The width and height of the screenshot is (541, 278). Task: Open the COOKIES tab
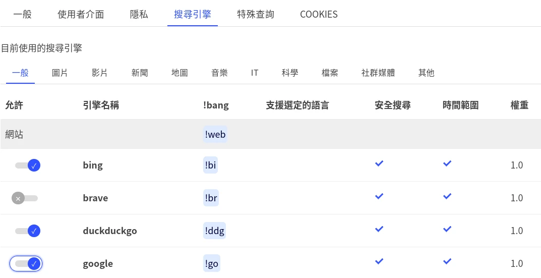pyautogui.click(x=319, y=14)
